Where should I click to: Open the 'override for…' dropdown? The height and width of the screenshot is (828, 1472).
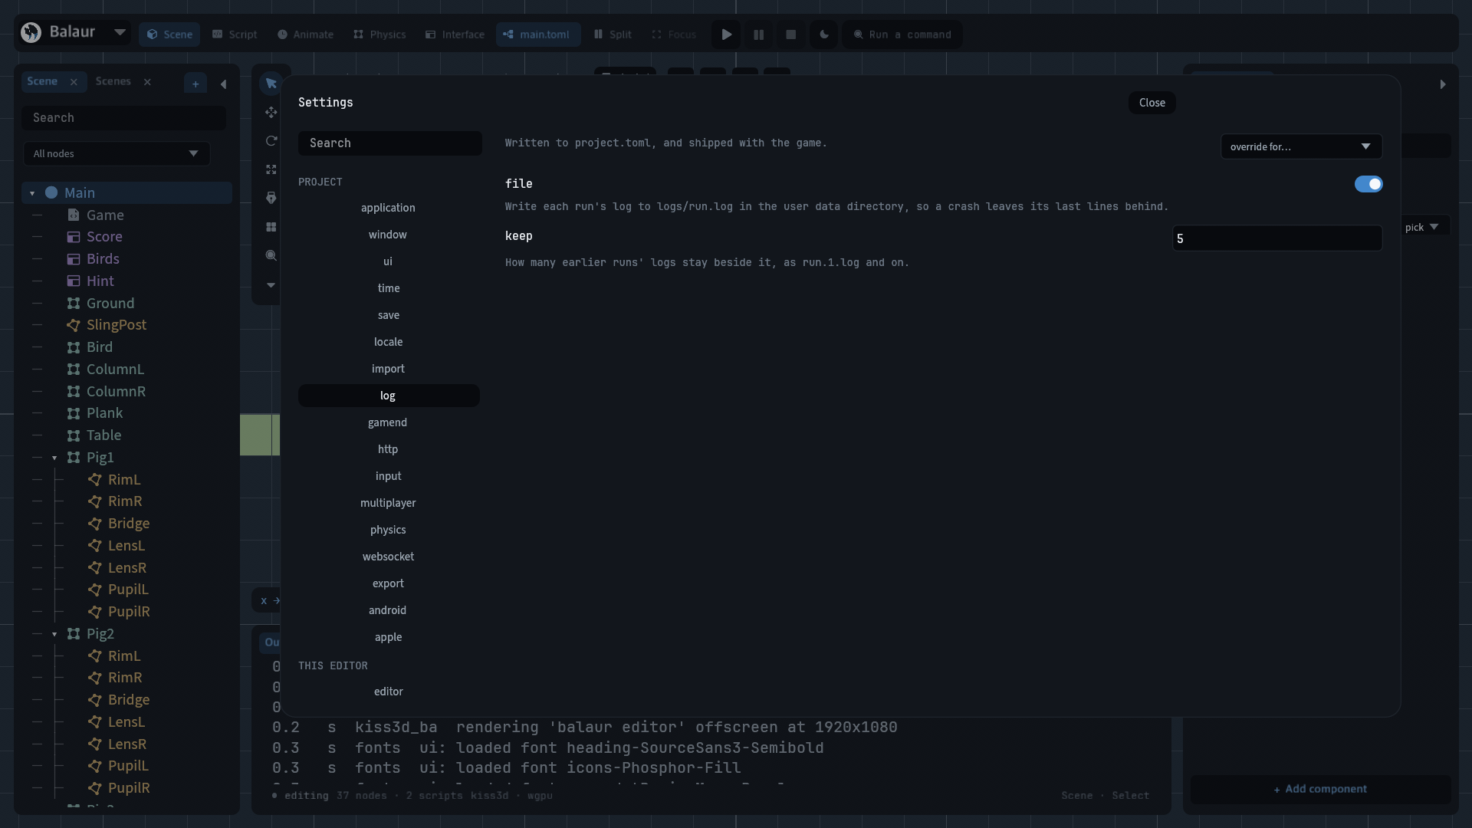click(1301, 146)
